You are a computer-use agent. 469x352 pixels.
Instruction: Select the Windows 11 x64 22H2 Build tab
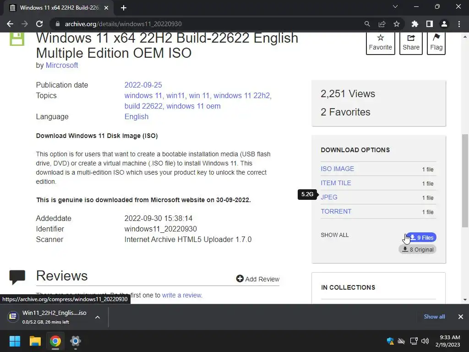pos(59,8)
